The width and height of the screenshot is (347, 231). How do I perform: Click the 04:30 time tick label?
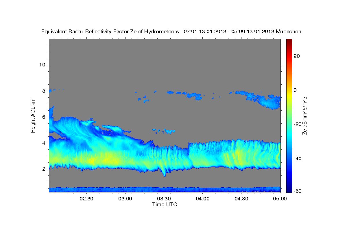point(241,199)
